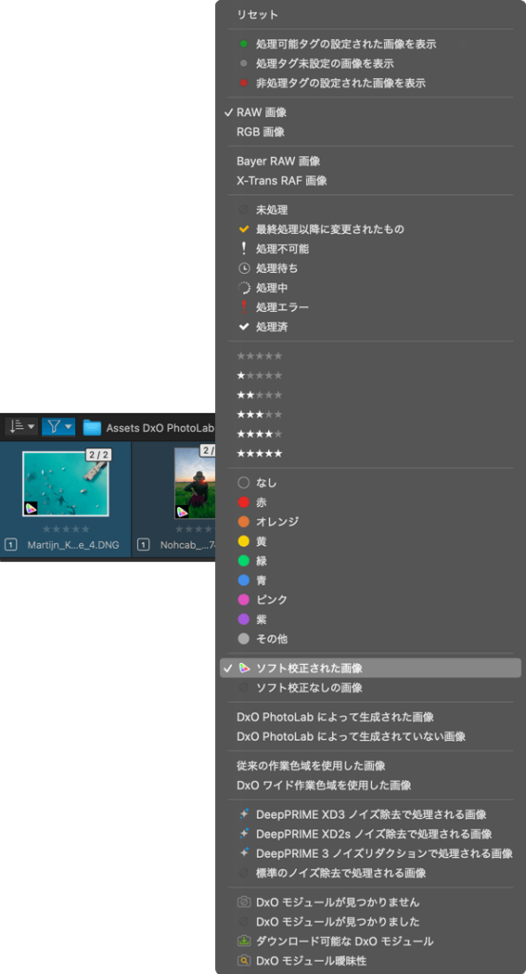Open the funnel filter dropdown
Screen dimensions: 526x974
point(58,427)
